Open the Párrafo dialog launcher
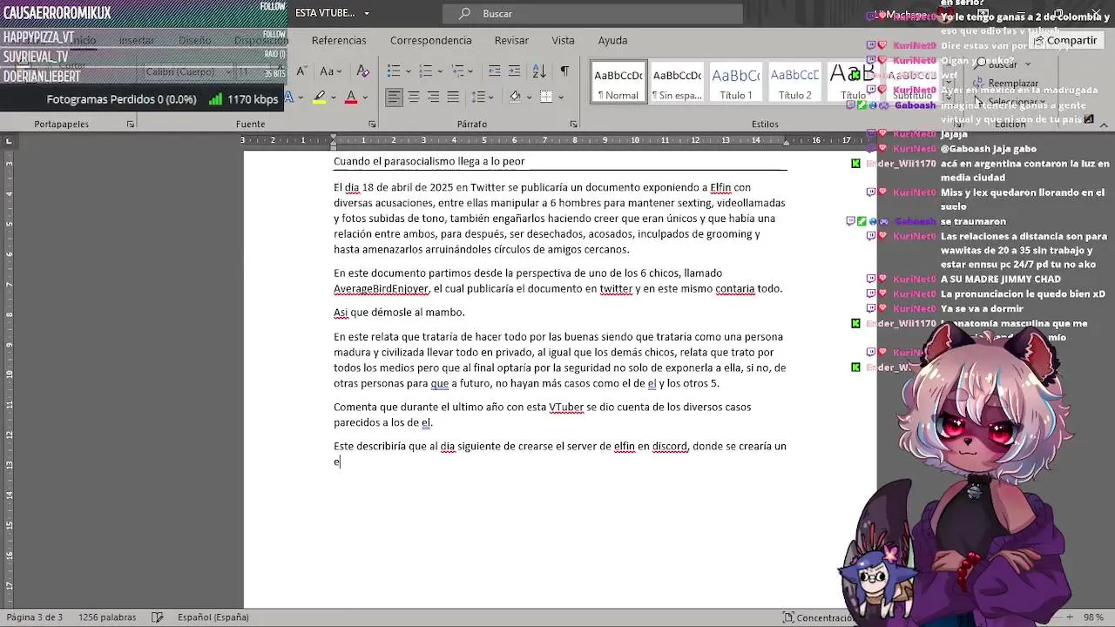The height and width of the screenshot is (627, 1115). [573, 125]
